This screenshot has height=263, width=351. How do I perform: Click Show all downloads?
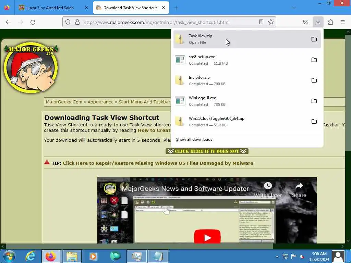click(194, 139)
